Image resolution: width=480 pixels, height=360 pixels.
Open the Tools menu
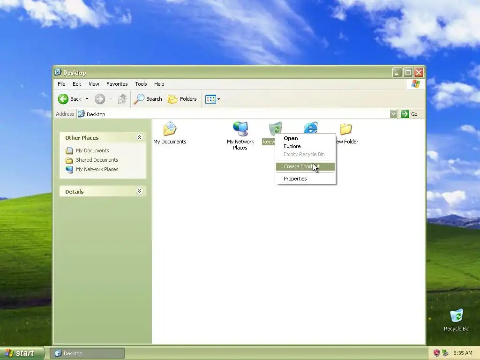pos(141,84)
